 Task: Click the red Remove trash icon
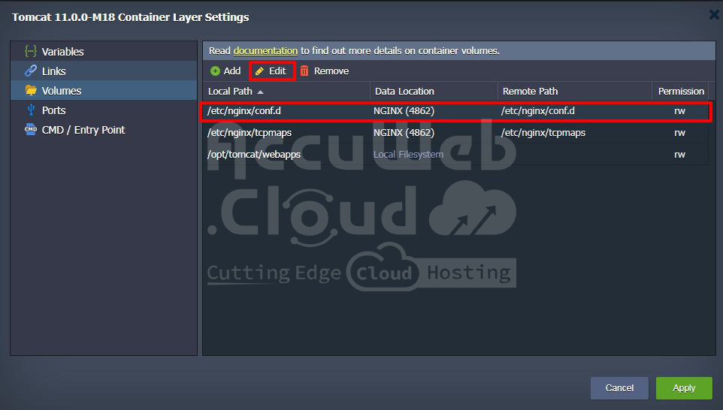click(304, 71)
